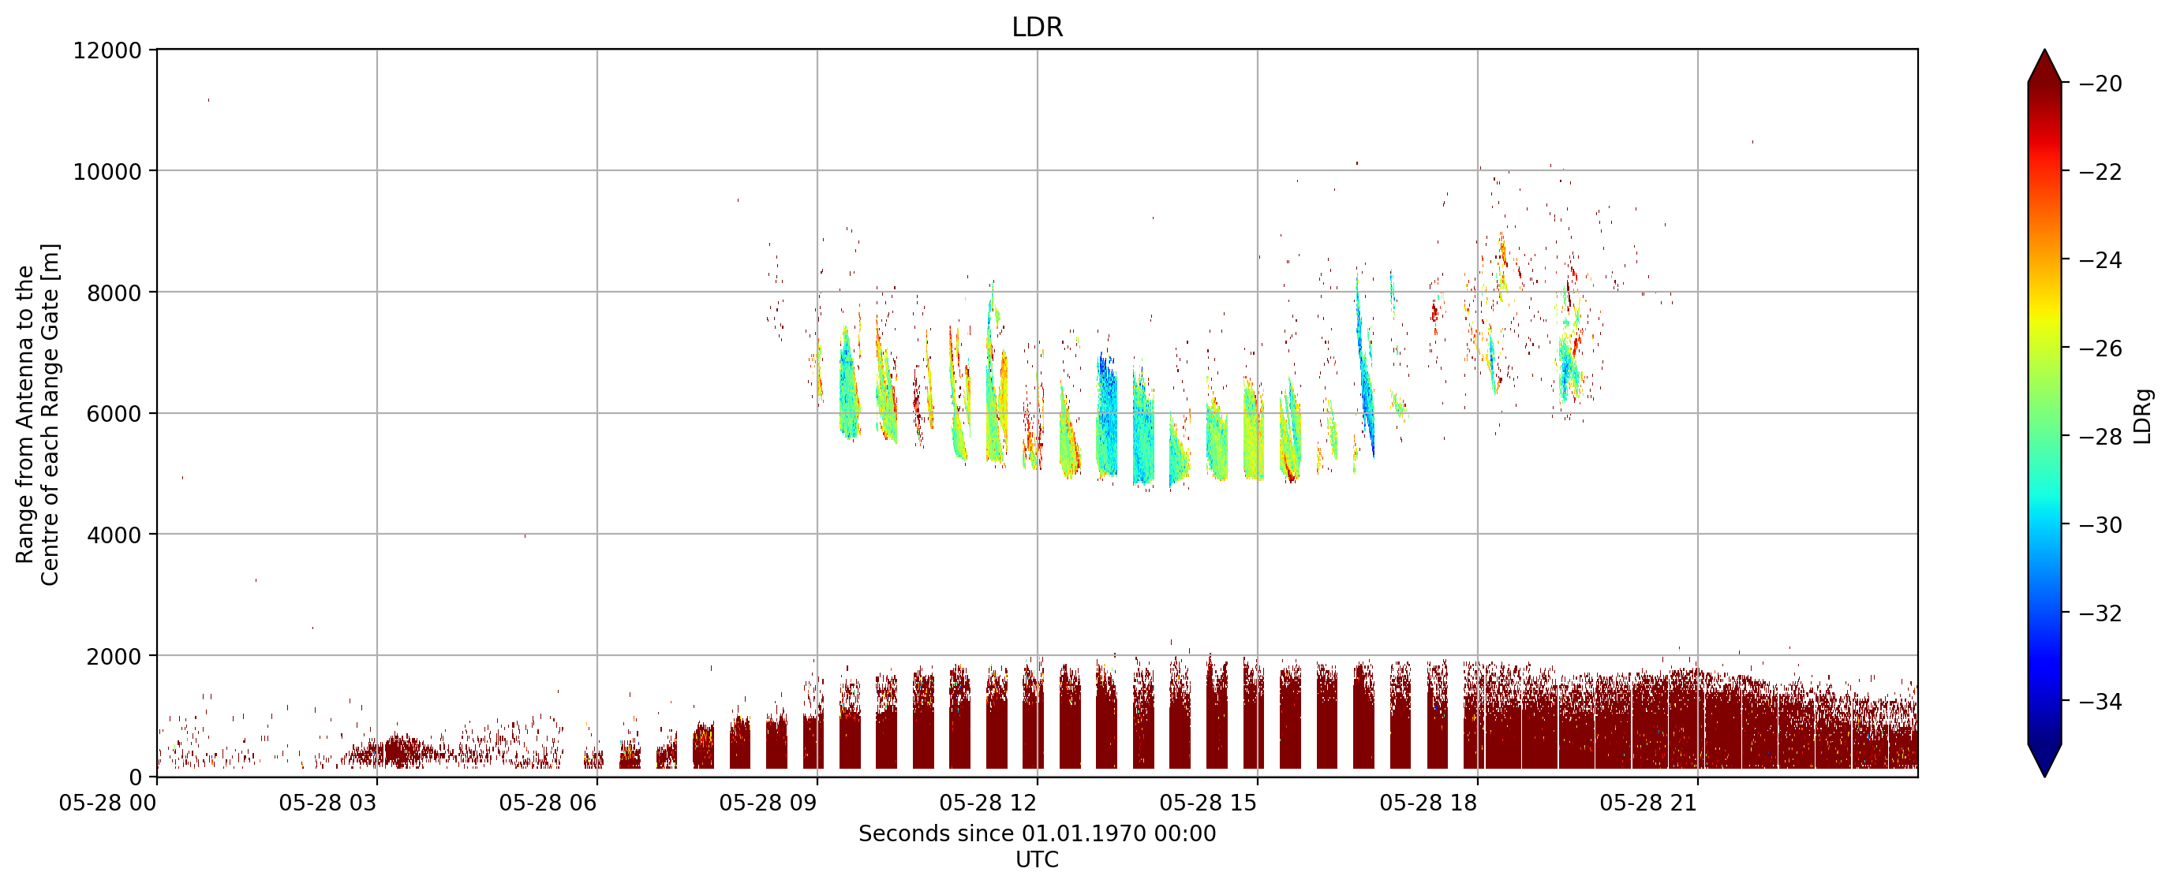Click the y-axis tick label 12000
Image resolution: width=2169 pixels, height=887 pixels.
pyautogui.click(x=108, y=50)
